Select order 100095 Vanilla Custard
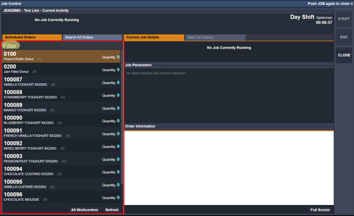This screenshot has height=216, width=354. click(x=61, y=184)
